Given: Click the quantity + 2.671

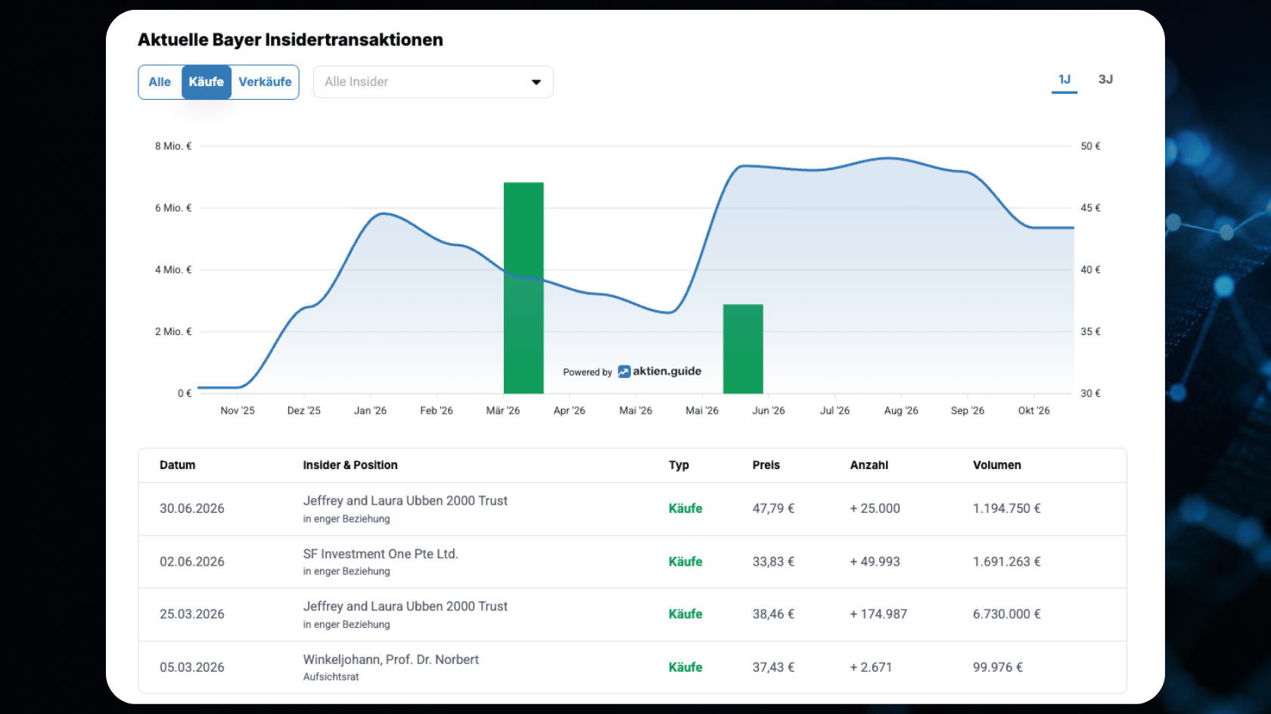Looking at the screenshot, I should tap(871, 667).
